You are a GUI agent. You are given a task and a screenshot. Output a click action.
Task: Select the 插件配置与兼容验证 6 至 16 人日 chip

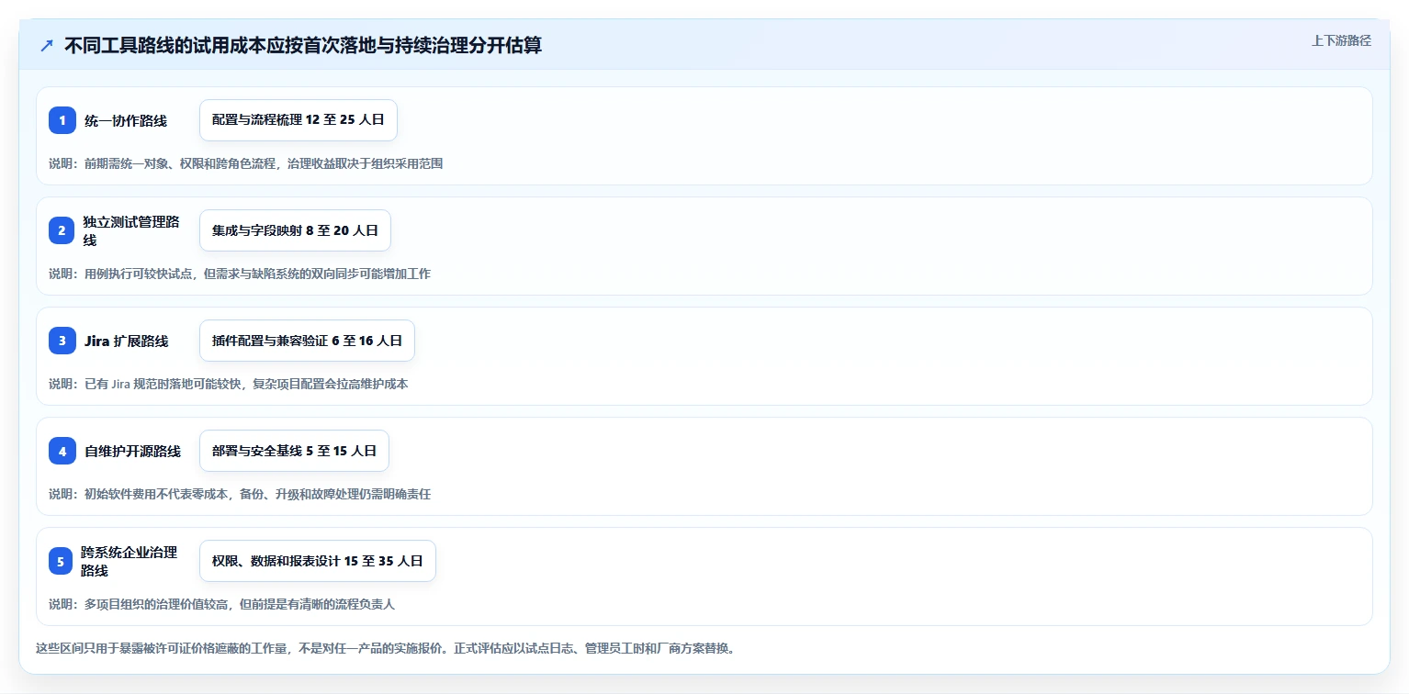coord(307,341)
